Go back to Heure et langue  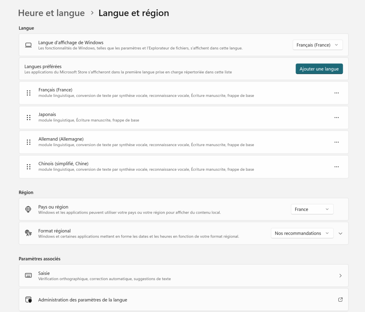51,13
